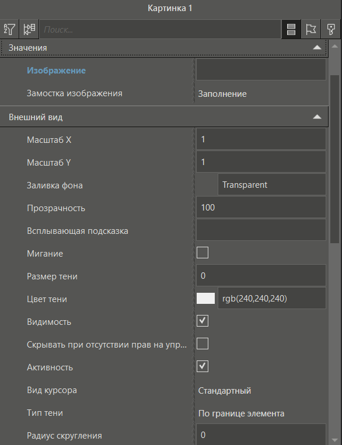Click the scrollbar down arrow

[334, 440]
